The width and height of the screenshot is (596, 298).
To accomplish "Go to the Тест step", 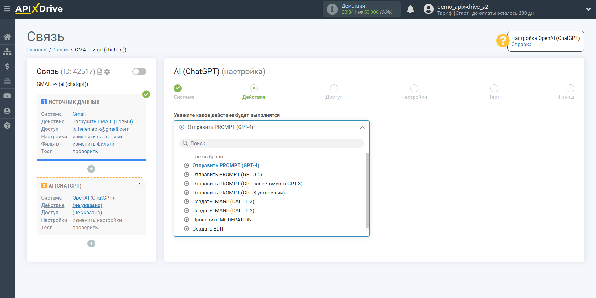I will 494,88.
